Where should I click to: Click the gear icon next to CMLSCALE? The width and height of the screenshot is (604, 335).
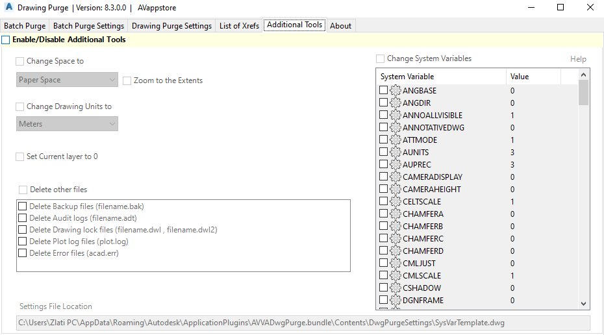pyautogui.click(x=396, y=275)
